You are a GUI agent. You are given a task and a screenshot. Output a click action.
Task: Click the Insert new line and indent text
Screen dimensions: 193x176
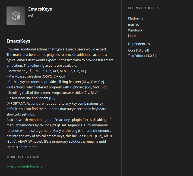tap(31, 98)
